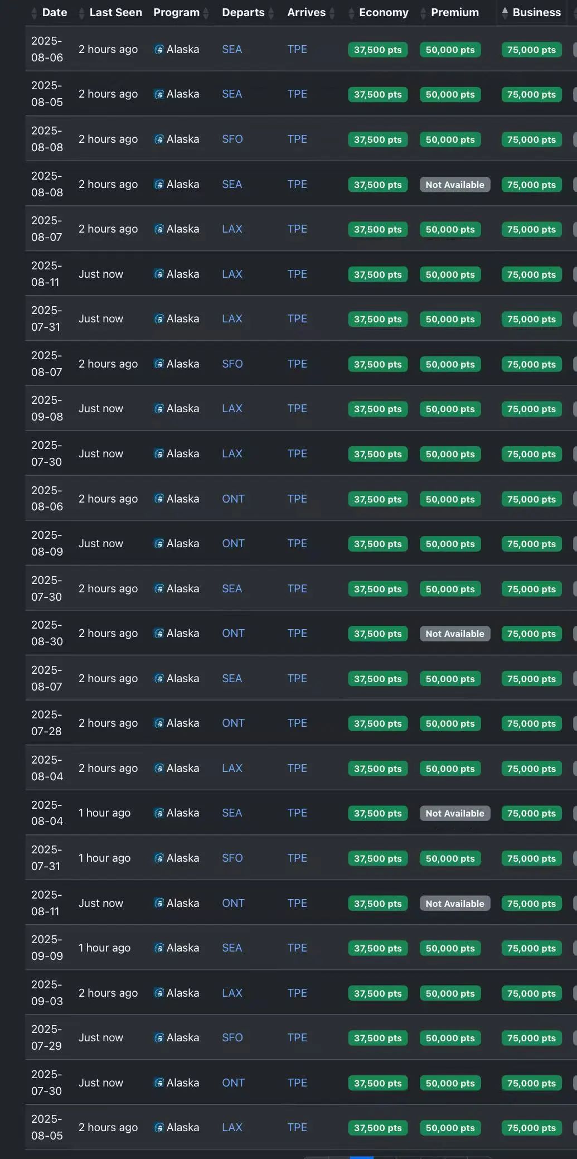
Task: Sort by Arrives column arrows
Action: click(332, 13)
